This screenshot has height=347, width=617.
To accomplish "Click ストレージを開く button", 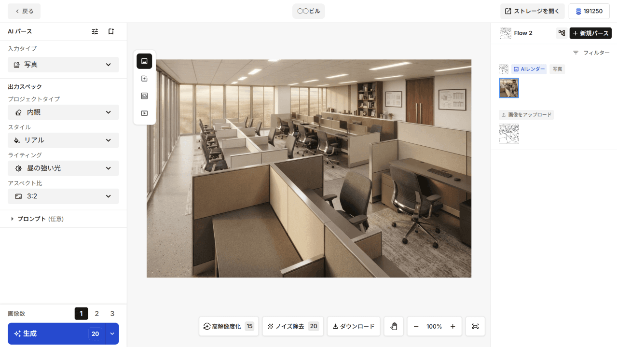I will tap(533, 11).
